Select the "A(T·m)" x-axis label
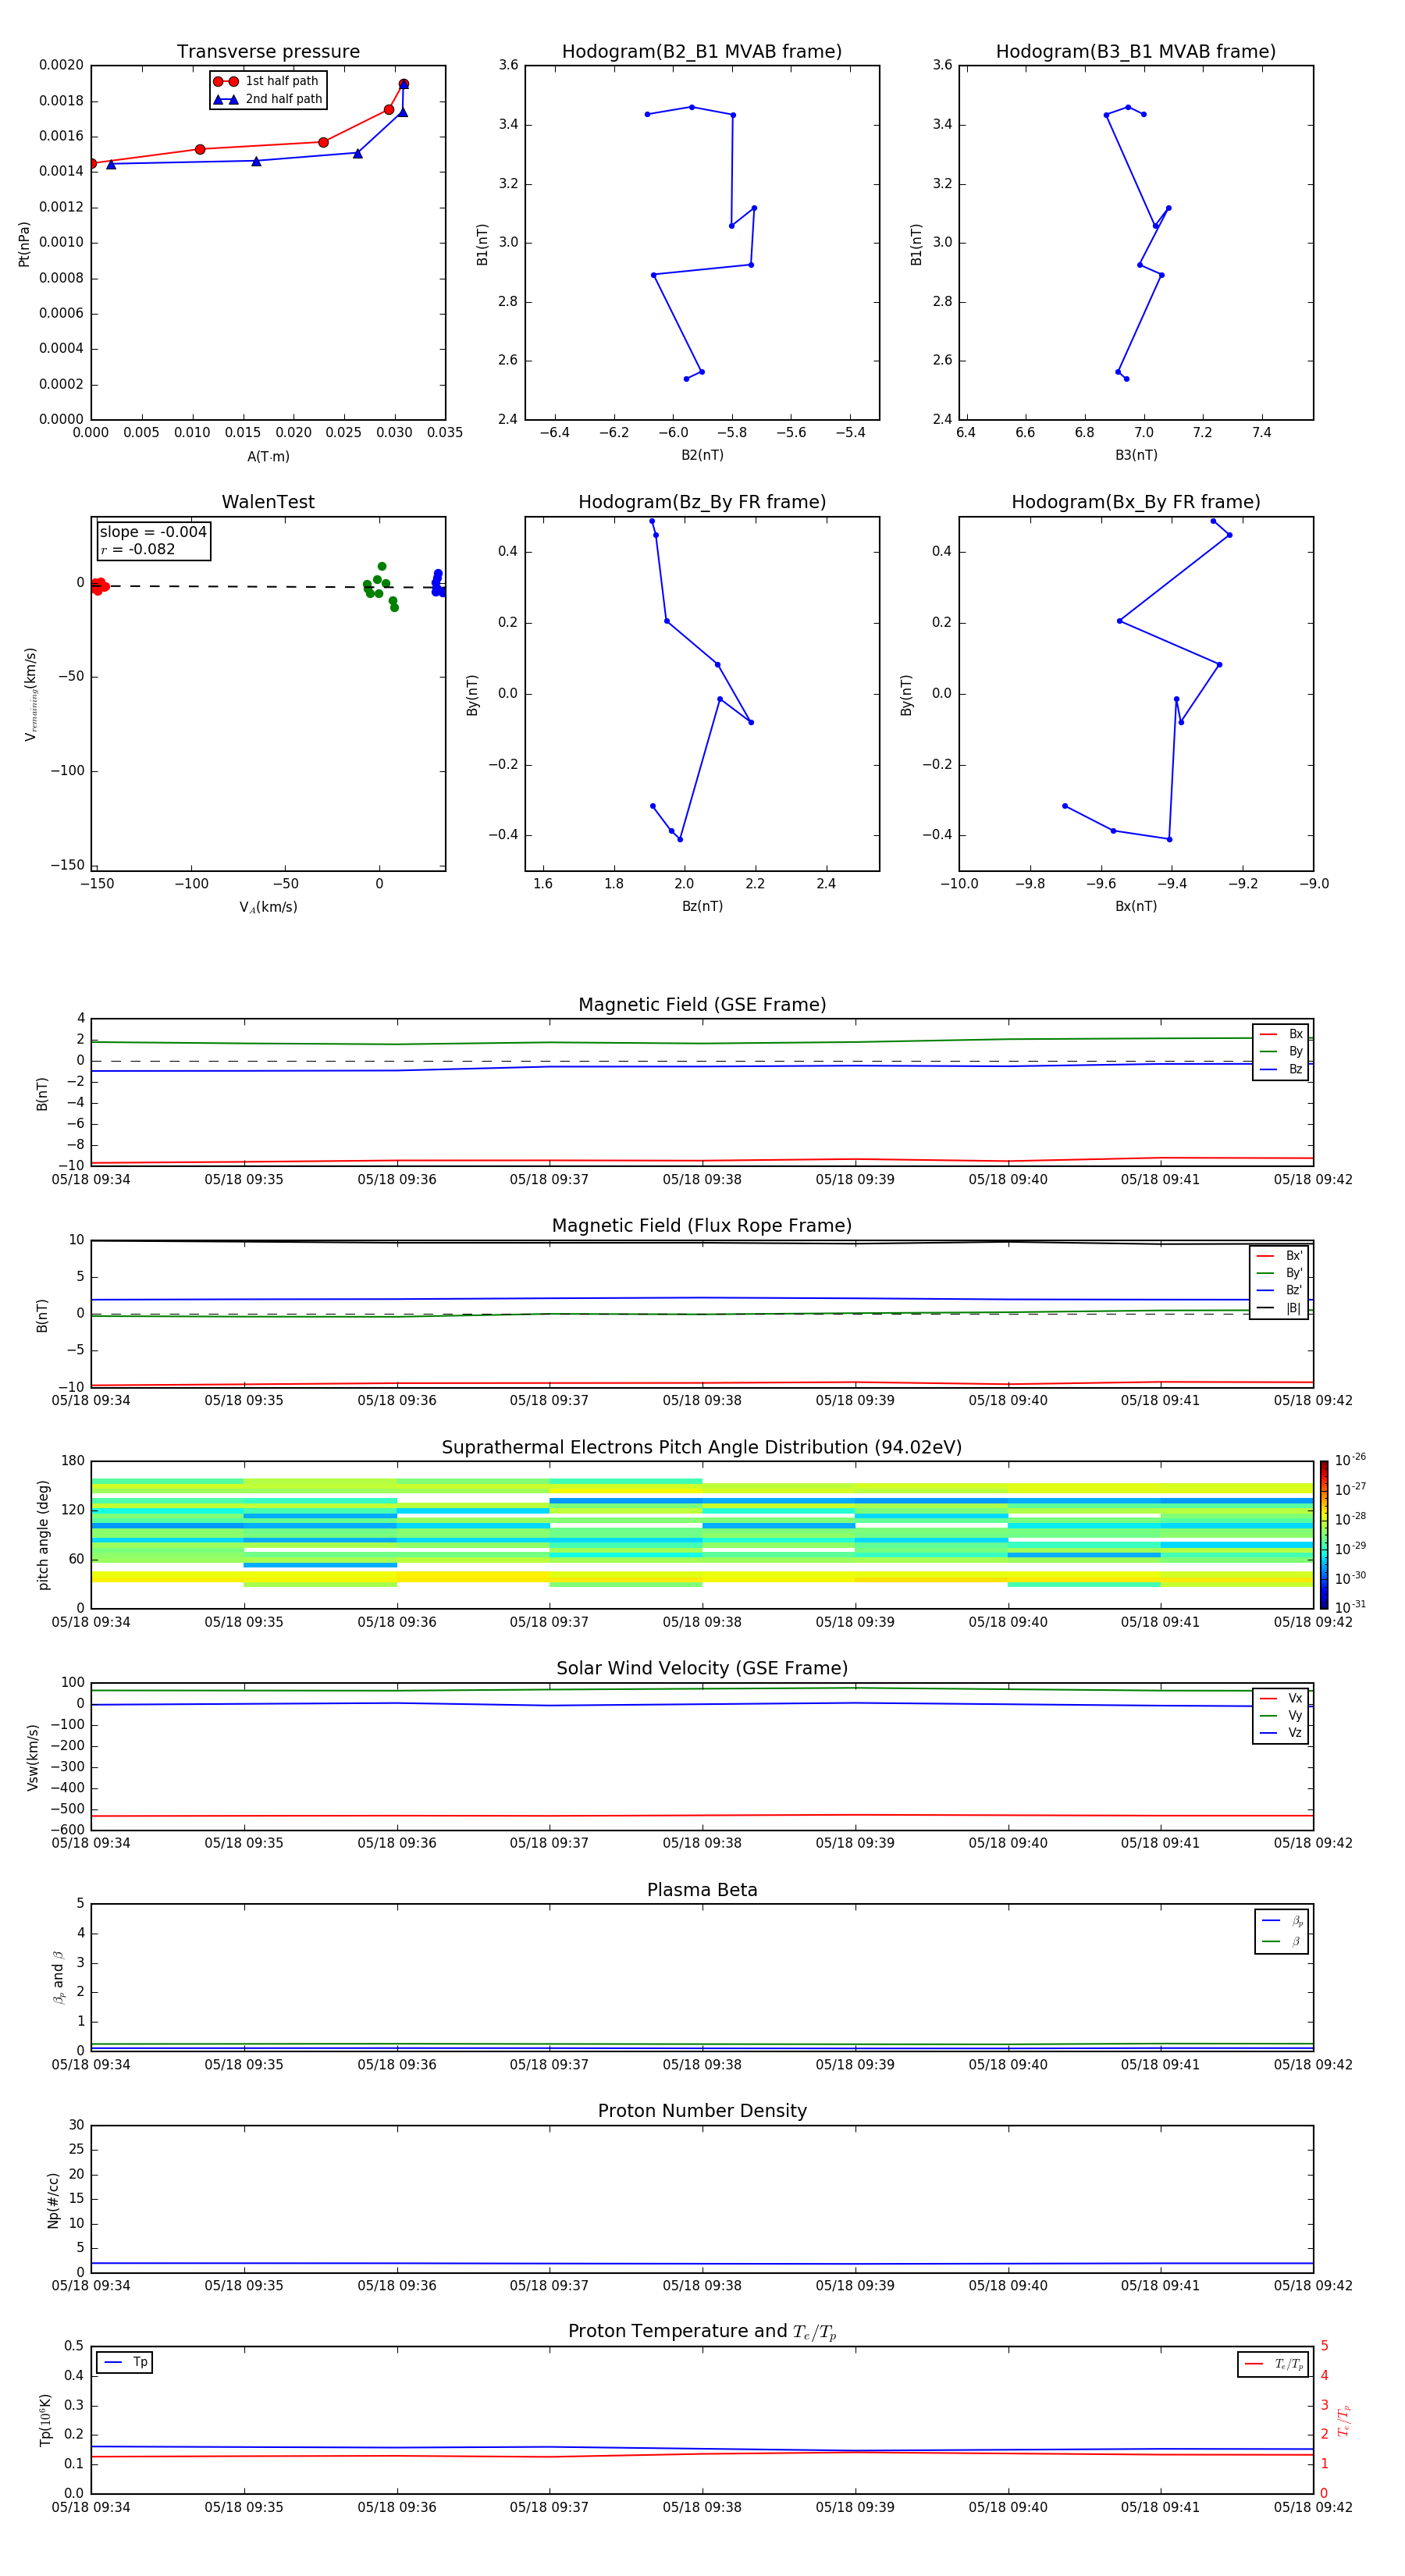Screen dimensions: 1405x2576 (268, 456)
